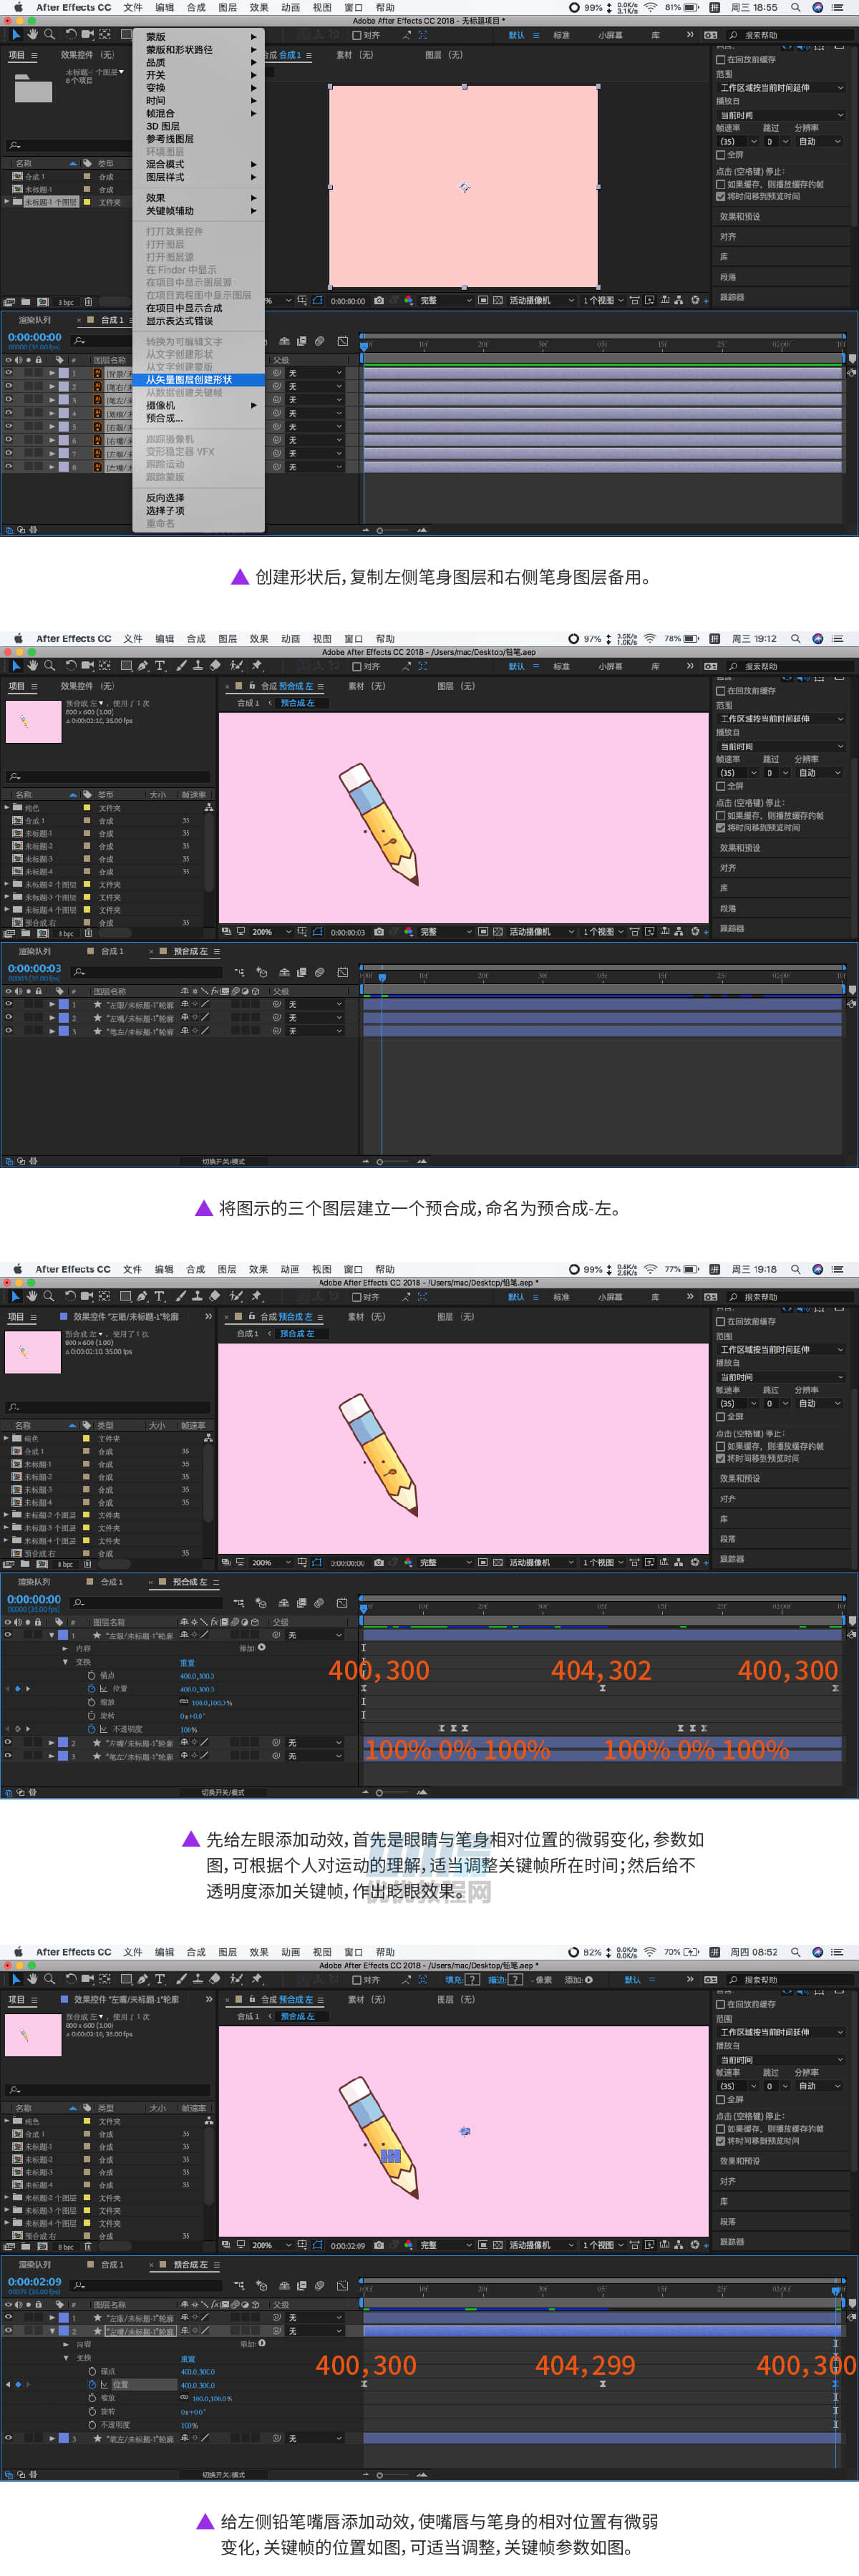Select the Brush tool in the 19:12 window
The image size is (859, 2576).
182,666
